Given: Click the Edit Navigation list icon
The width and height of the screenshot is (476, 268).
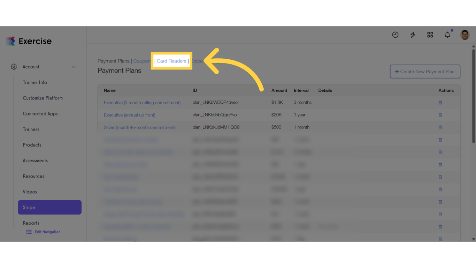Looking at the screenshot, I should pos(29,232).
